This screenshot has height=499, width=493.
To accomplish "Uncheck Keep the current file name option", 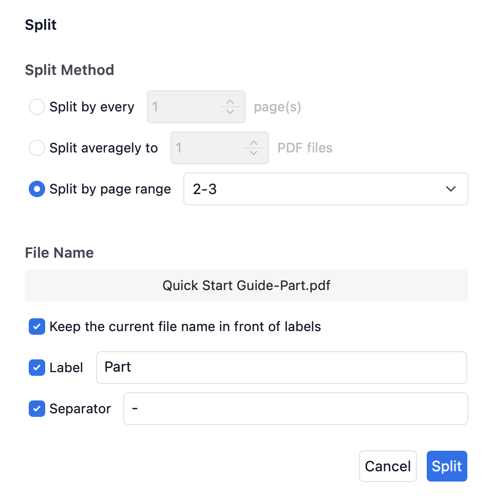I will click(x=37, y=327).
